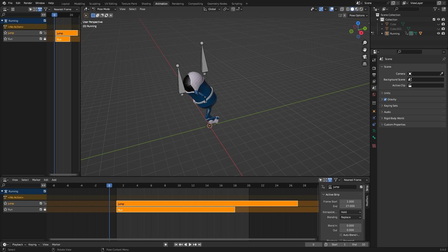Open the Render menu
Viewport: 448px width, 252px height.
tap(28, 3)
